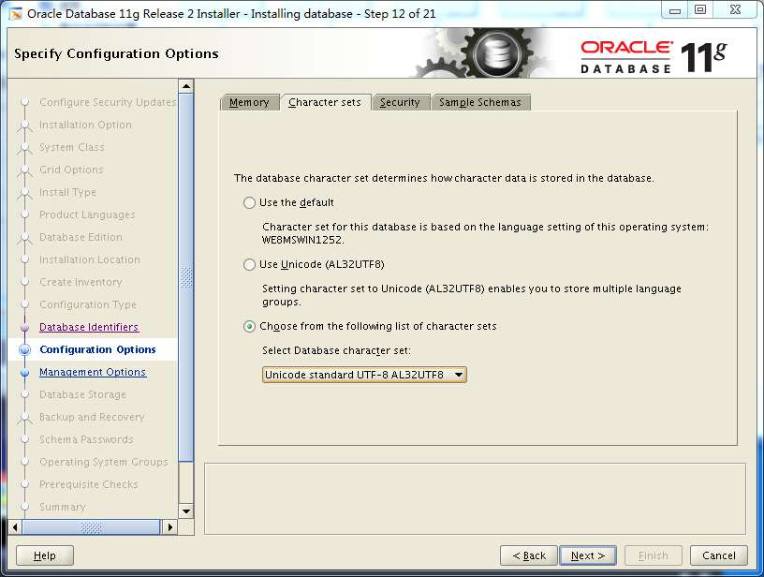Click the Database Identifiers step marker dot

point(25,327)
